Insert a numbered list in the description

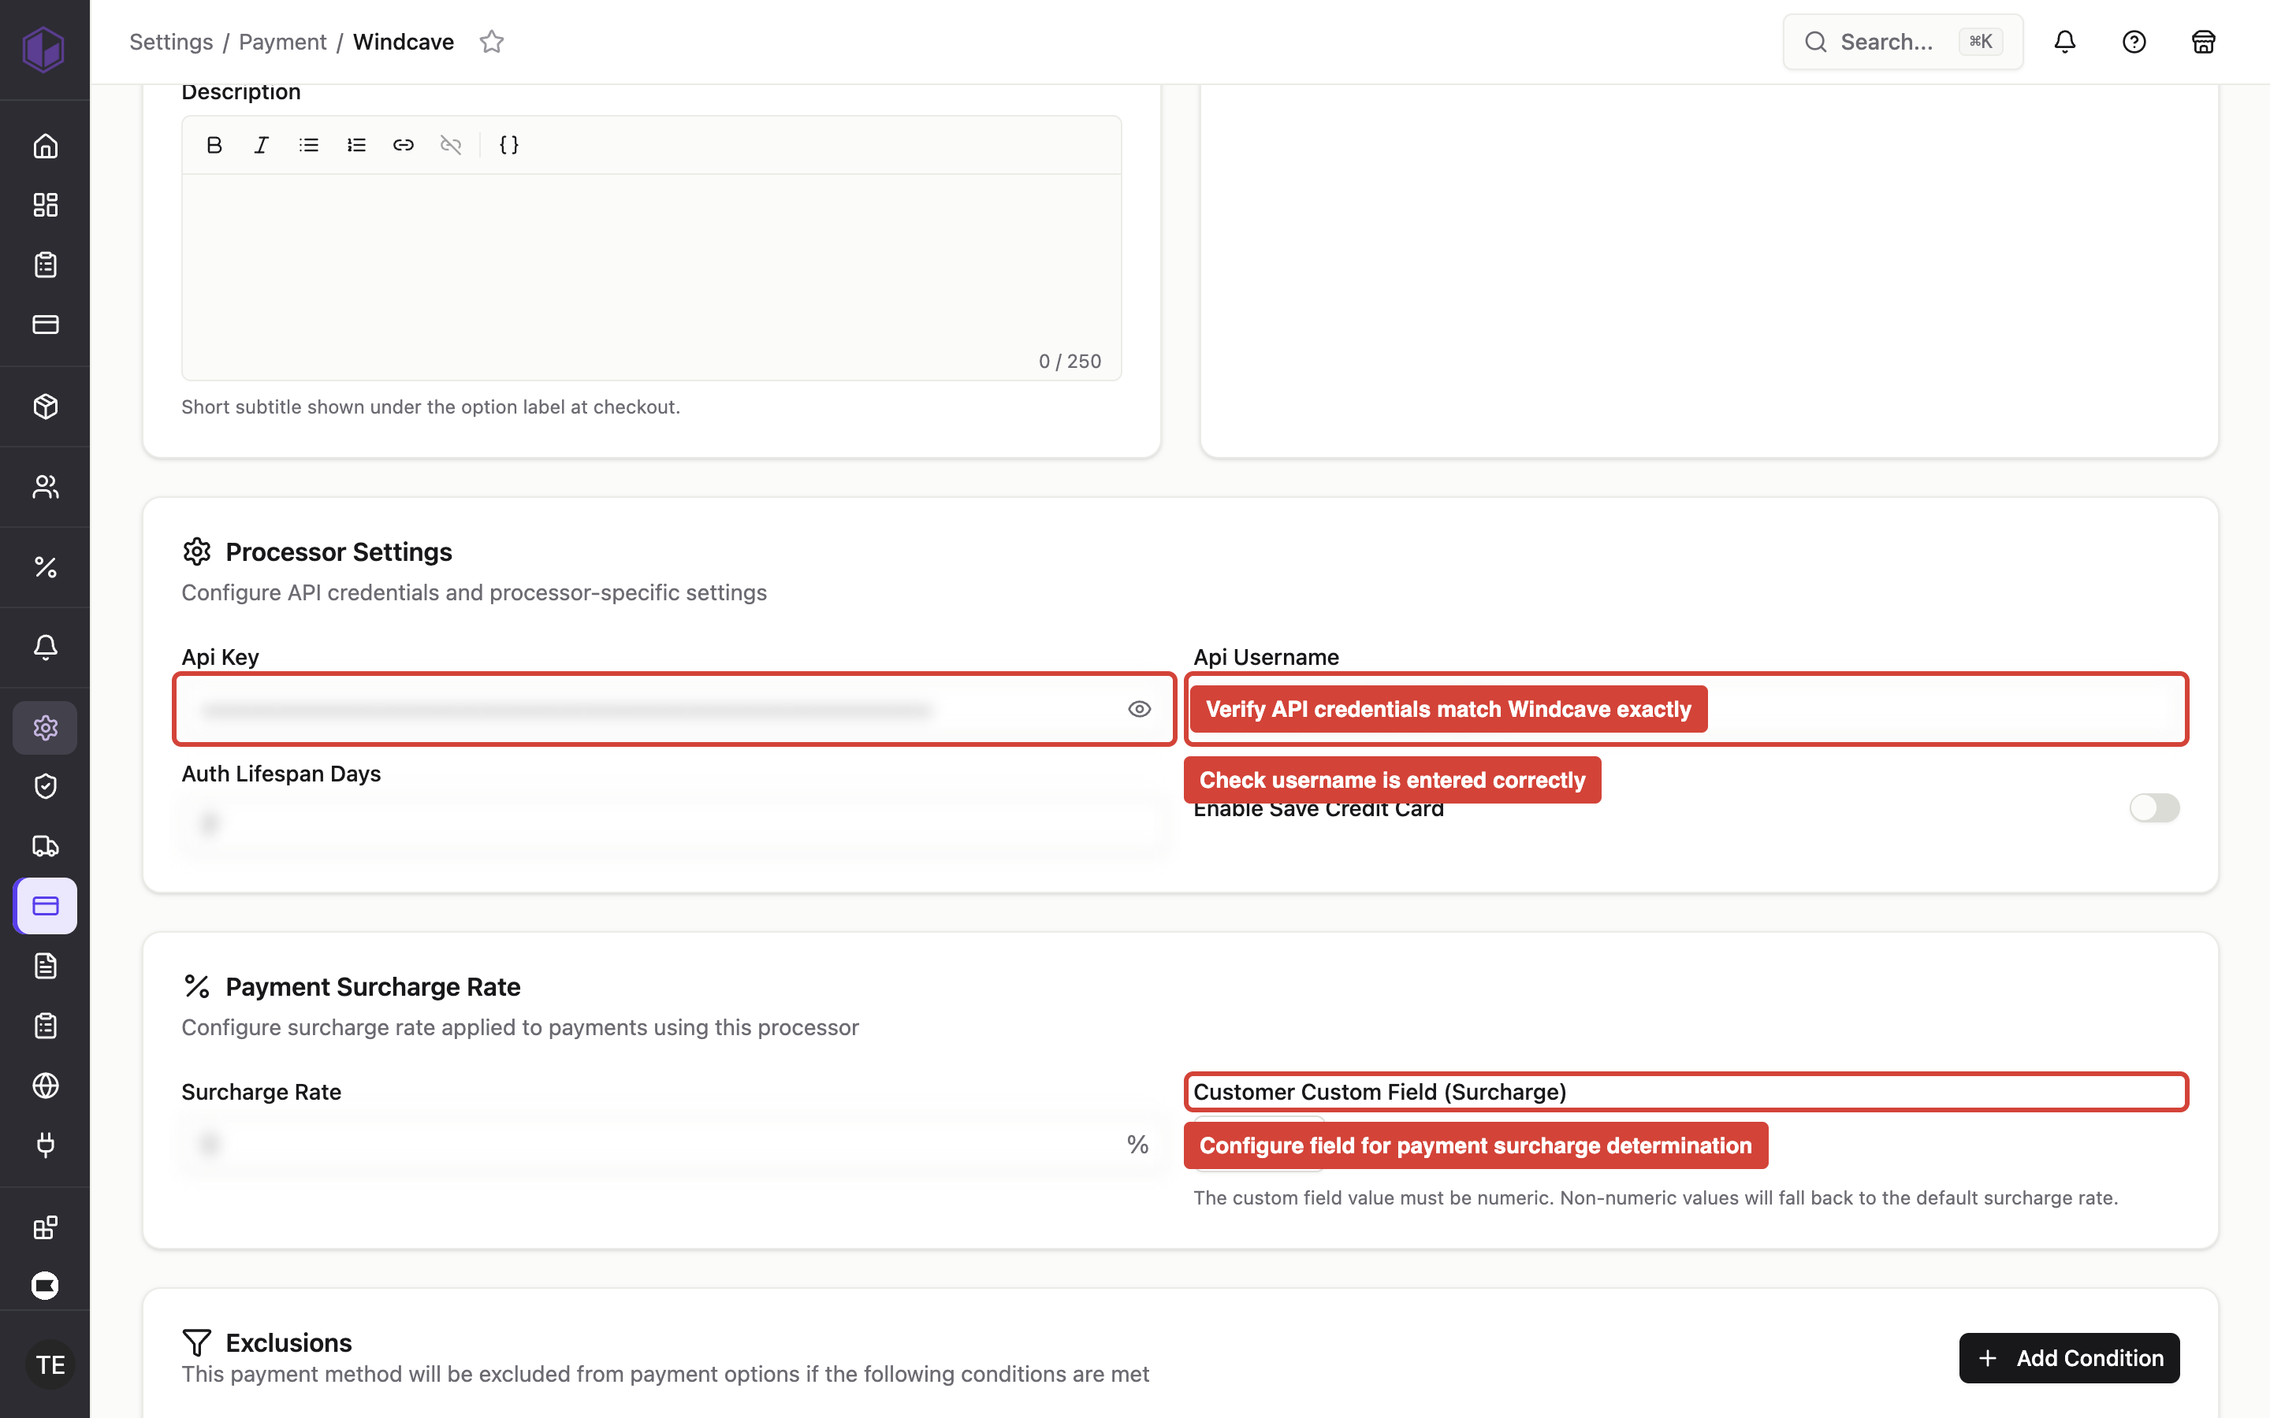point(356,144)
